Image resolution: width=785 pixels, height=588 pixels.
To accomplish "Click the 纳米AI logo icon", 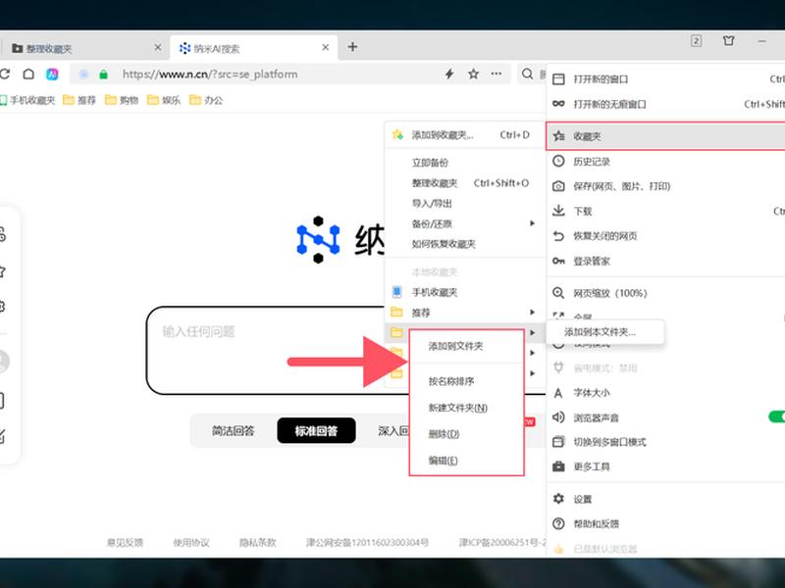I will pos(318,239).
